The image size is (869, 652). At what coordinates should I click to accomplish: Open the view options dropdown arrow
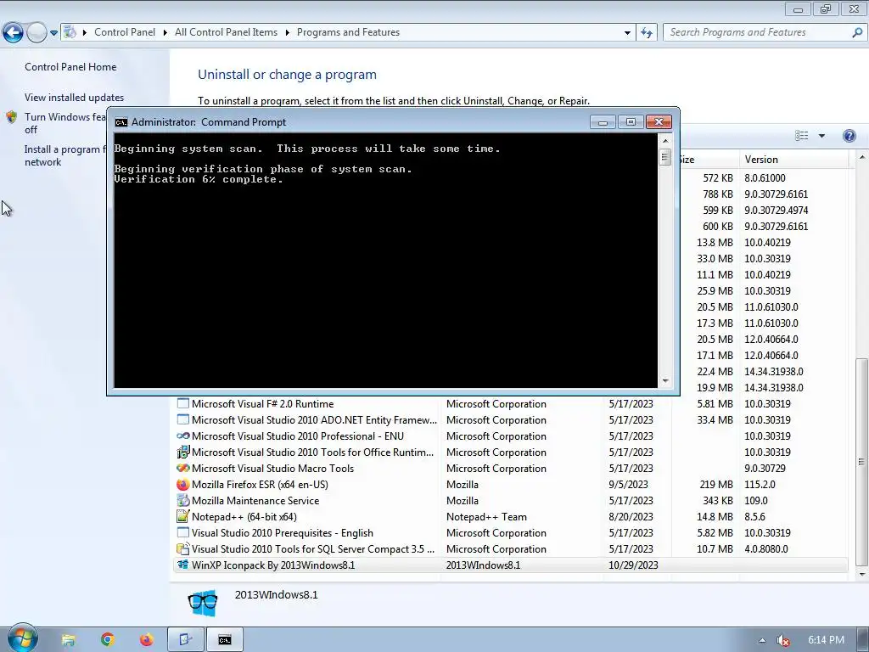821,136
